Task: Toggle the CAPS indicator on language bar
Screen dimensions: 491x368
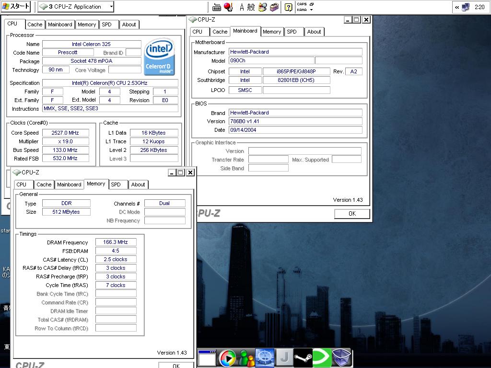Action: [302, 4]
